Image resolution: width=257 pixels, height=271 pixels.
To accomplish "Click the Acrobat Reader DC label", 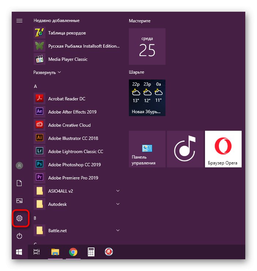I will 67,99.
